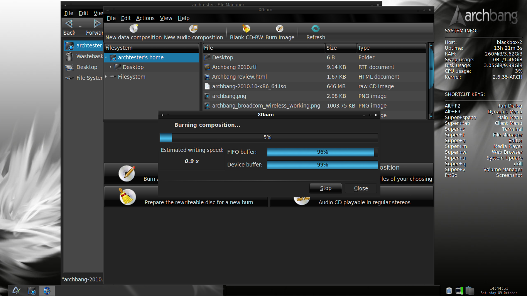This screenshot has width=527, height=296.
Task: Click the New audio composition music icon
Action: click(x=193, y=29)
